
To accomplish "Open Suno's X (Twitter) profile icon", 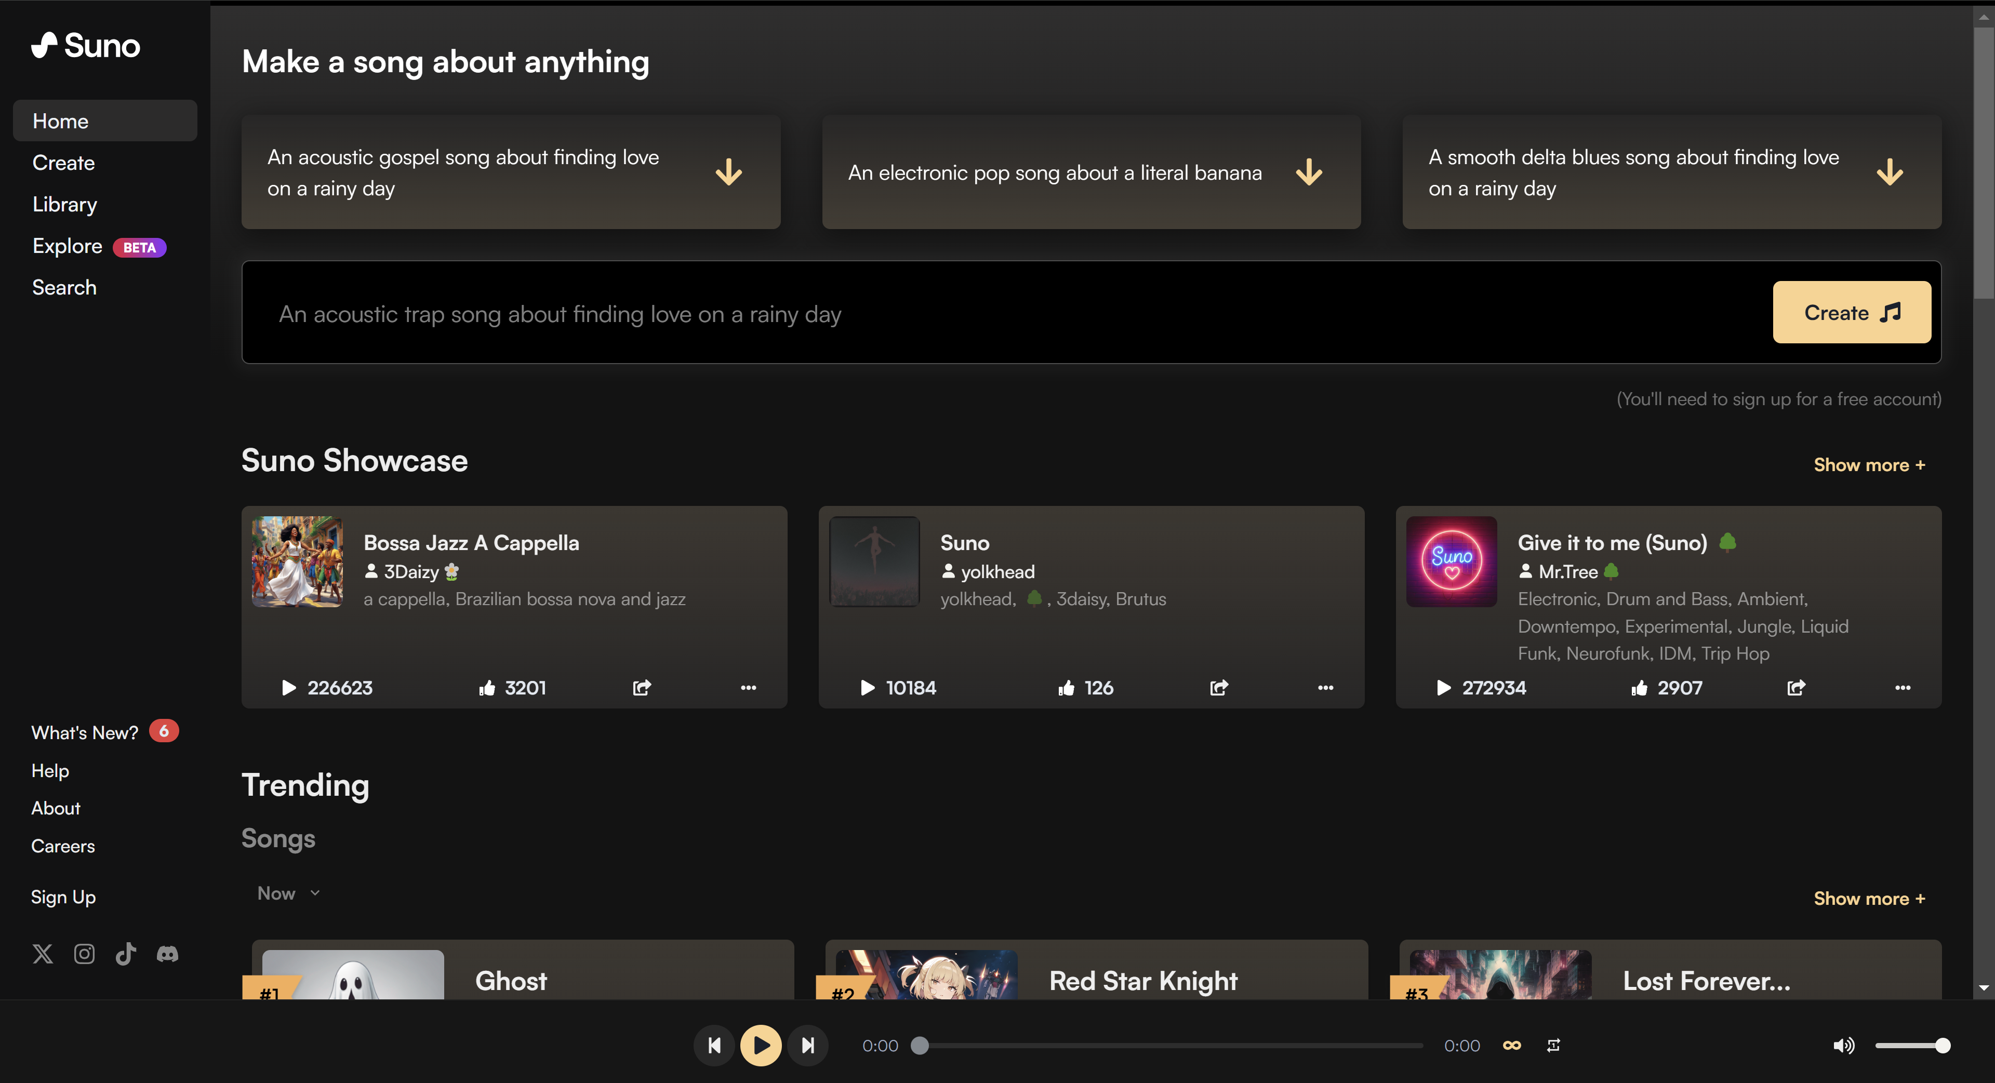I will click(x=43, y=954).
